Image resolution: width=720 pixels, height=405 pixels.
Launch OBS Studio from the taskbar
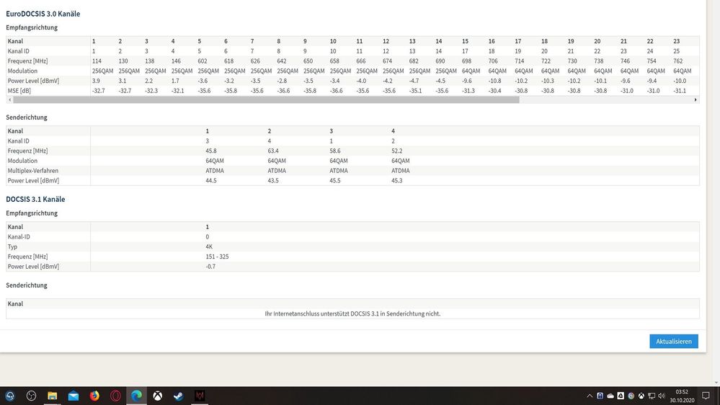(31, 396)
